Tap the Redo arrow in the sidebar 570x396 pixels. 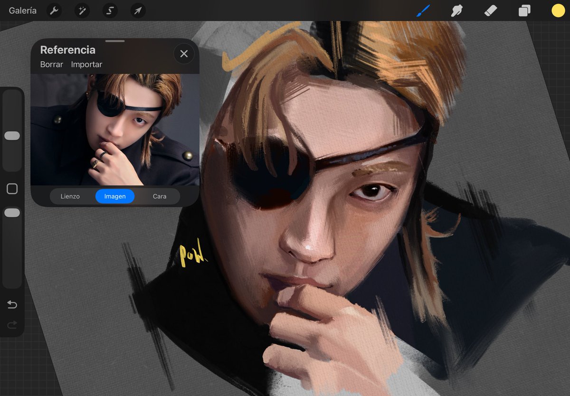[12, 325]
